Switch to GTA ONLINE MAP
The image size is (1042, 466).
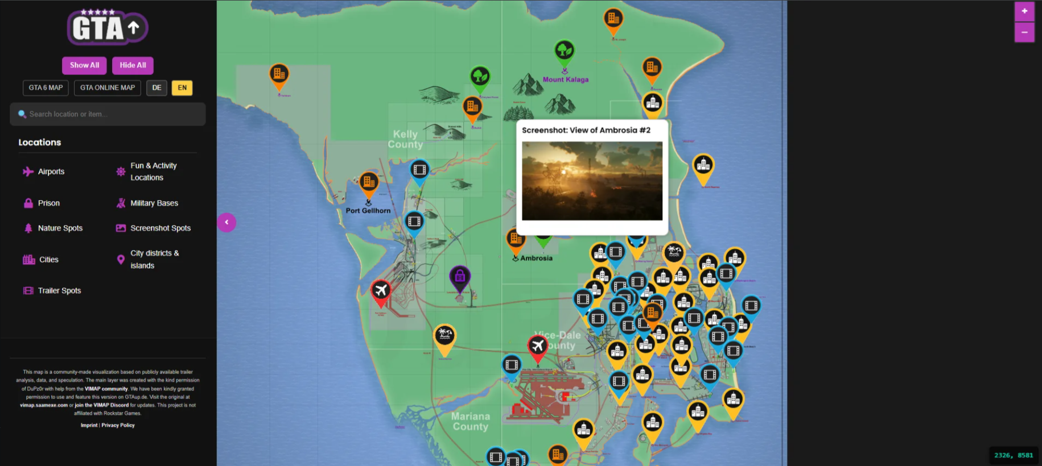point(108,88)
